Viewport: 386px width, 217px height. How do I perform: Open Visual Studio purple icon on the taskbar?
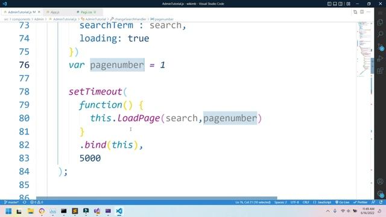(97, 211)
